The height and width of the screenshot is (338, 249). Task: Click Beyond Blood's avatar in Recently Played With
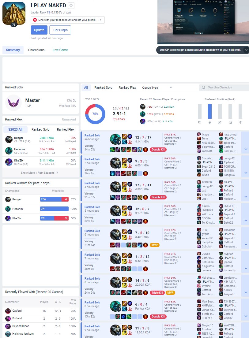(8, 326)
